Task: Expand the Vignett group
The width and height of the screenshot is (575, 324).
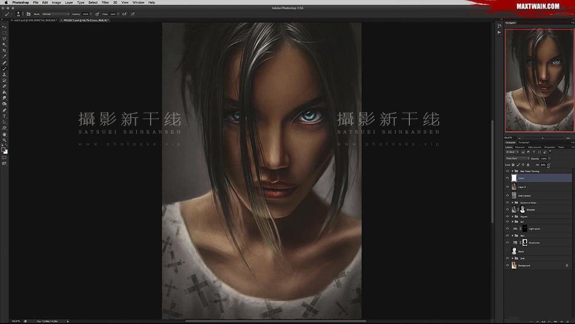Action: 512,216
